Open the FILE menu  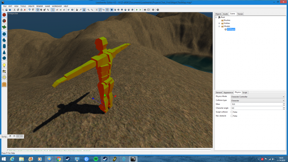[x=5, y=6]
